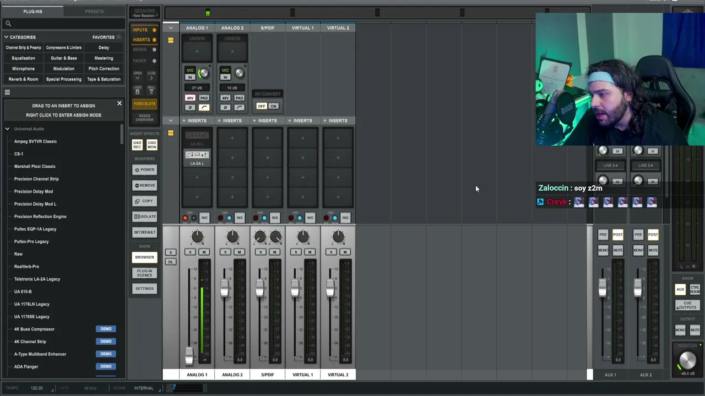Click the Copy modifier button
The height and width of the screenshot is (396, 705).
(x=144, y=201)
